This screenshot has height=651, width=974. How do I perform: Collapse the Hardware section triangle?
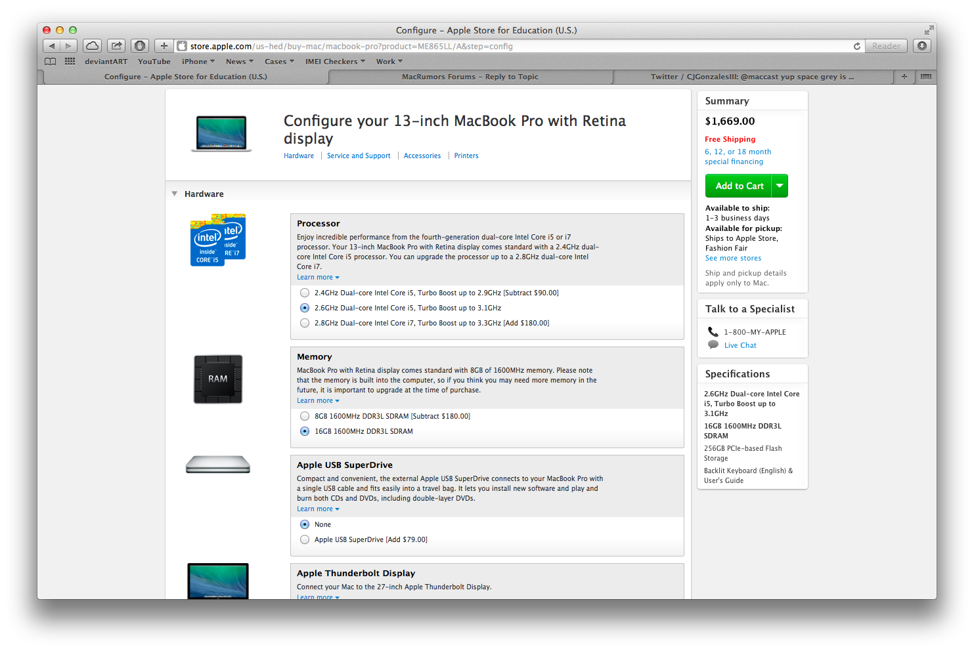click(x=175, y=194)
